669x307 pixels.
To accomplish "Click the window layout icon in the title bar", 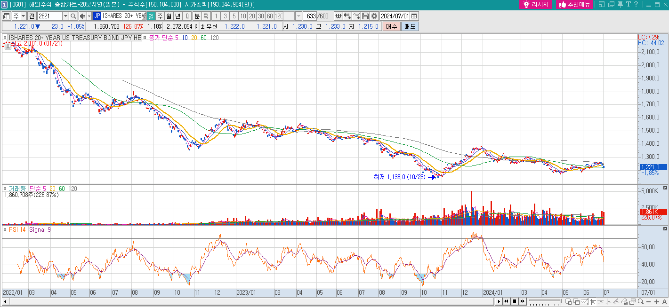I will 602,4.
